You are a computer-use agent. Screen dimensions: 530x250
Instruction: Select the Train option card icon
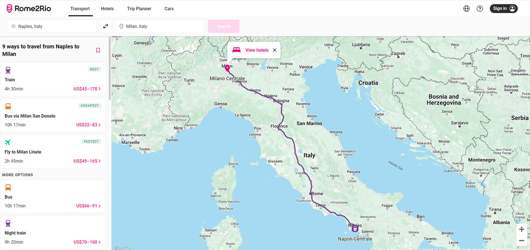pyautogui.click(x=8, y=70)
